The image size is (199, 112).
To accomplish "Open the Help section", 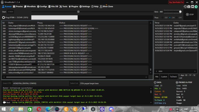I will tap(95, 6).
